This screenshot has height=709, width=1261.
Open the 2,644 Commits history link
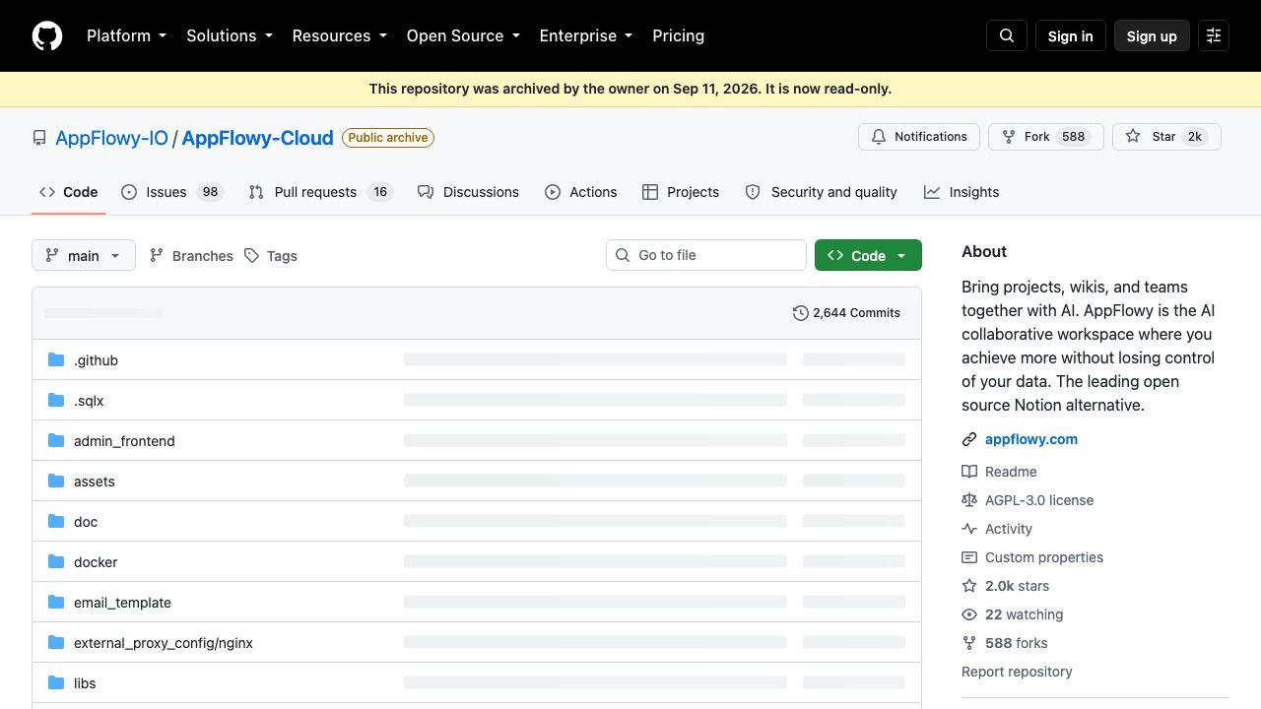(846, 313)
